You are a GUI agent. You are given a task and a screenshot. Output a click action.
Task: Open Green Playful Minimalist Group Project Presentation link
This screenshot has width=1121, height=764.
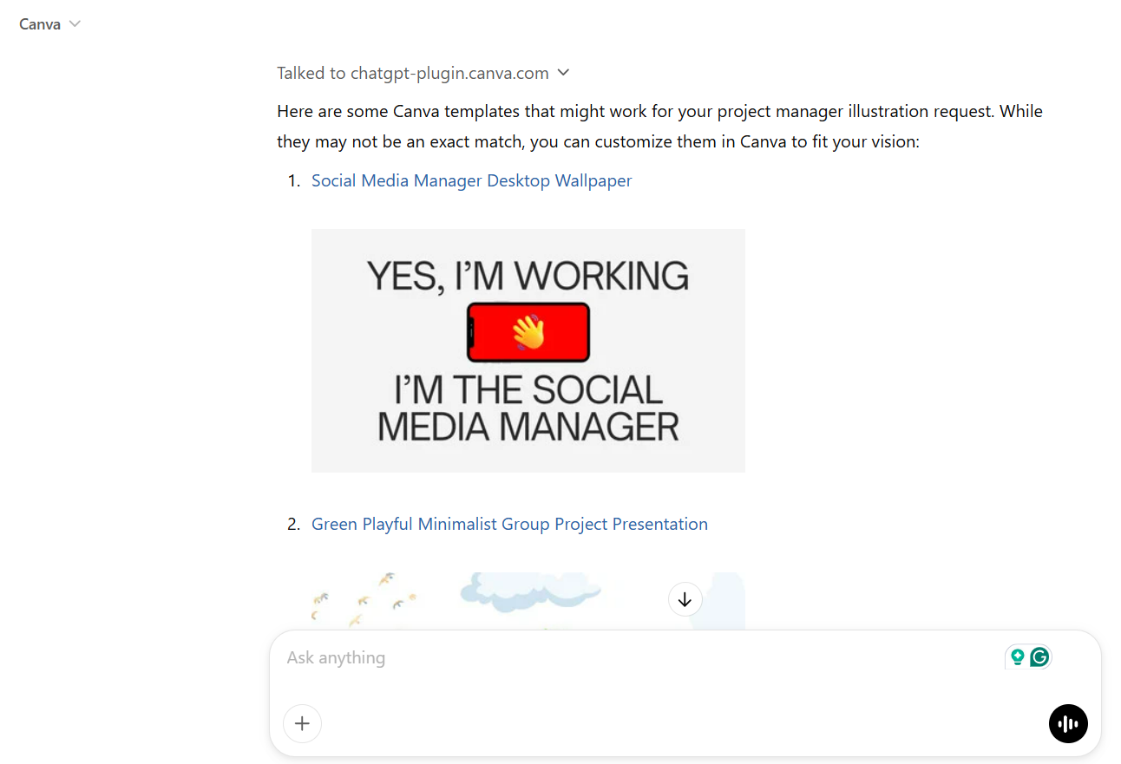pyautogui.click(x=509, y=524)
